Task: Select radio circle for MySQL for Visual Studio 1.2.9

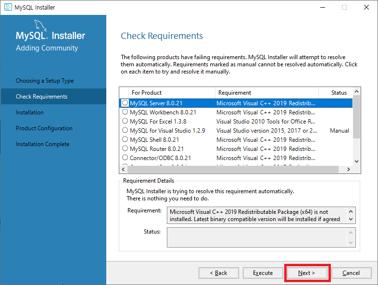Action: coord(125,130)
